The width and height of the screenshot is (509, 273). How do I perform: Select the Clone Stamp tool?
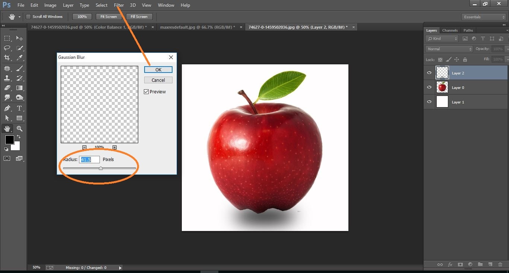click(x=7, y=78)
